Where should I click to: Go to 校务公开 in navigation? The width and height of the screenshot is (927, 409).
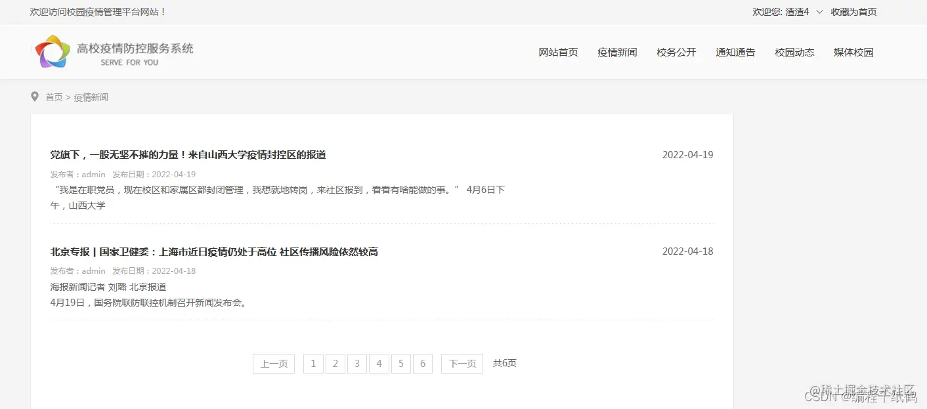[x=676, y=53]
